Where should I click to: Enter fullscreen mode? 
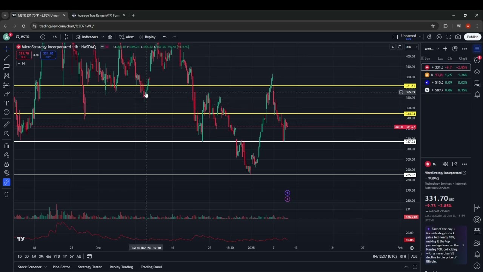pos(449,37)
